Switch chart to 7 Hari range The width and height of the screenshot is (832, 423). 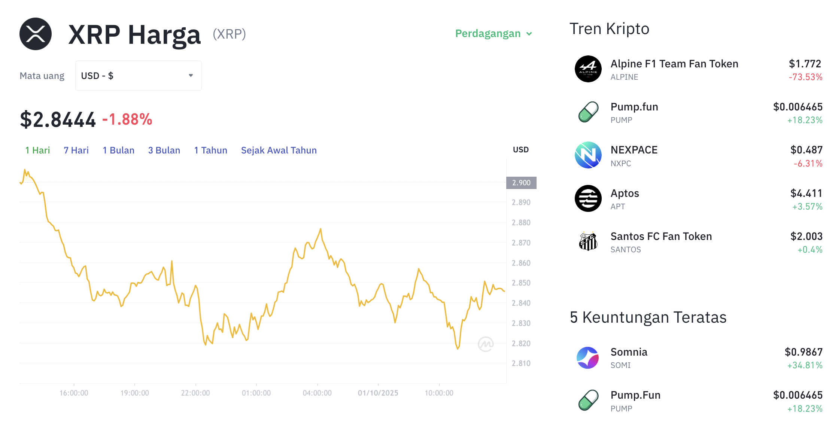(x=76, y=150)
